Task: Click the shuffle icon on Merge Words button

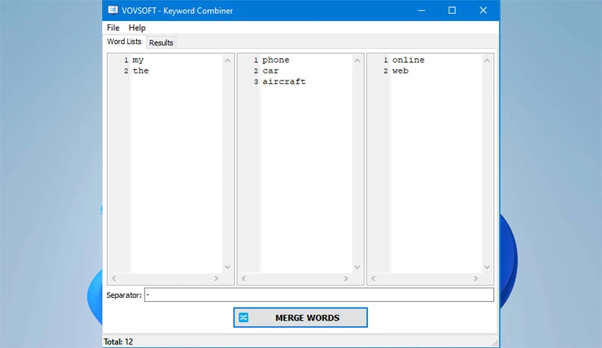Action: click(x=244, y=317)
